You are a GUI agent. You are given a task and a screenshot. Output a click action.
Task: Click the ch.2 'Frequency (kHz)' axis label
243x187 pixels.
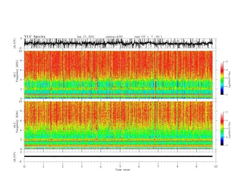click(x=17, y=122)
